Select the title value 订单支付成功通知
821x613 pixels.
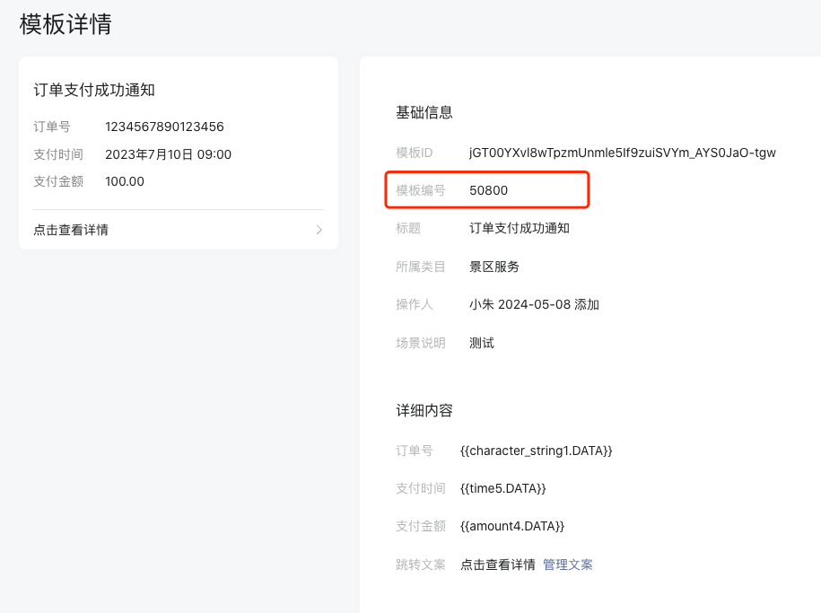(x=519, y=229)
